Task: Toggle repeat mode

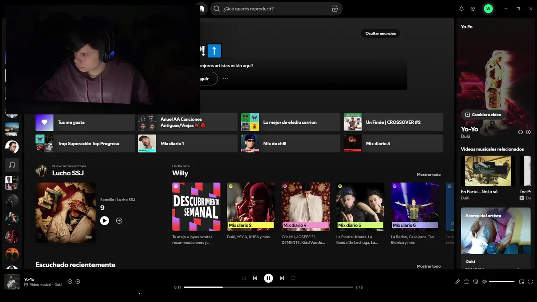Action: tap(293, 278)
